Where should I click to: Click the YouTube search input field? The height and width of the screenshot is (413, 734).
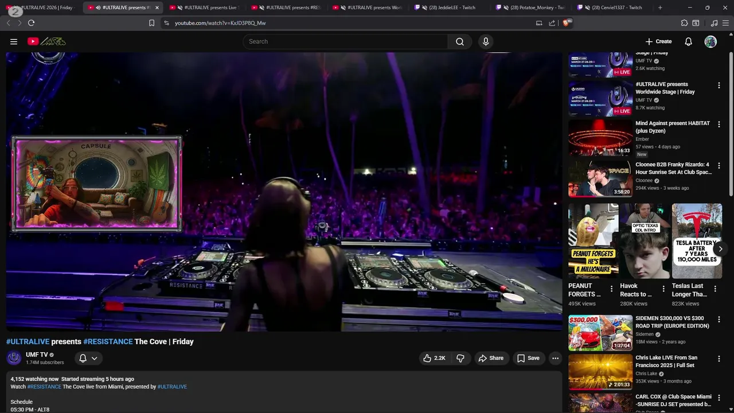(345, 41)
